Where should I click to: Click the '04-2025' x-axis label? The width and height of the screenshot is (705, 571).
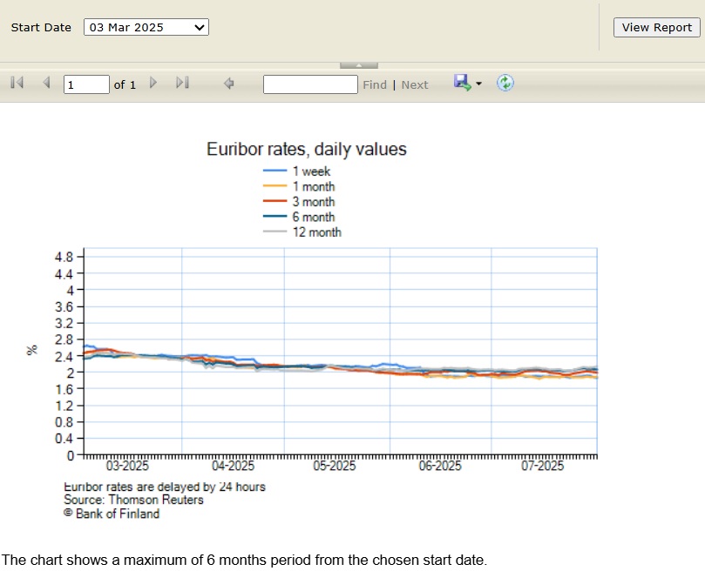[x=233, y=466]
